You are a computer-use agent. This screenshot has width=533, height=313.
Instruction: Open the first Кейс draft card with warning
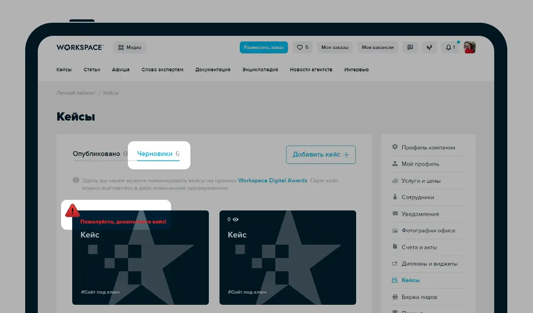141,257
